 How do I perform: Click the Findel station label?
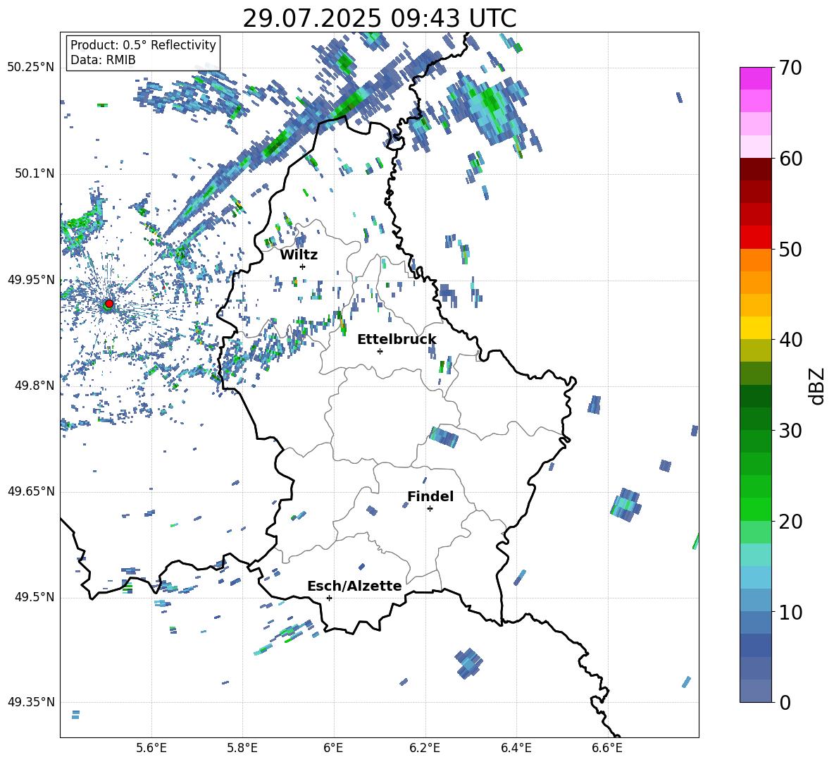(430, 496)
